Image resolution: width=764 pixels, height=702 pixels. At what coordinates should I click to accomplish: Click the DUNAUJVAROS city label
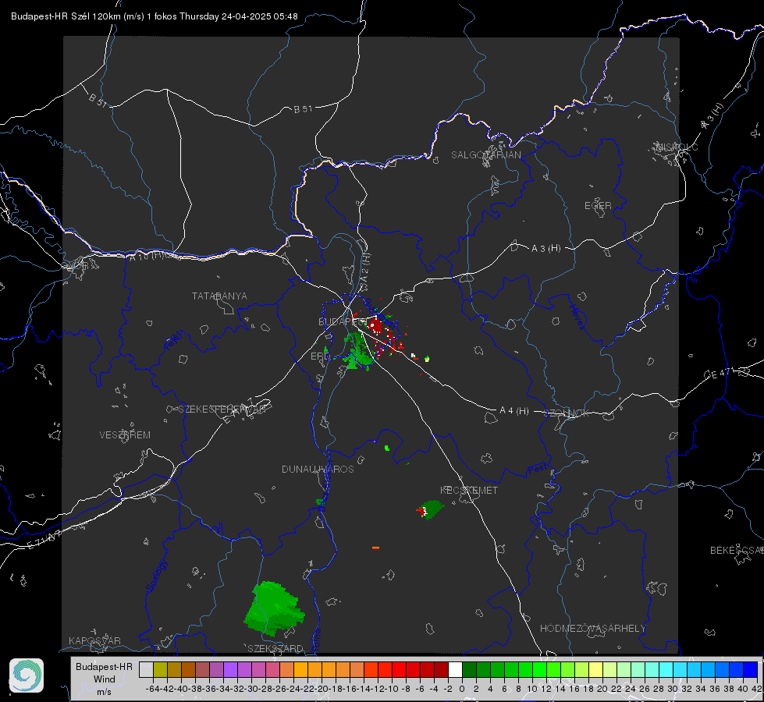pos(318,469)
